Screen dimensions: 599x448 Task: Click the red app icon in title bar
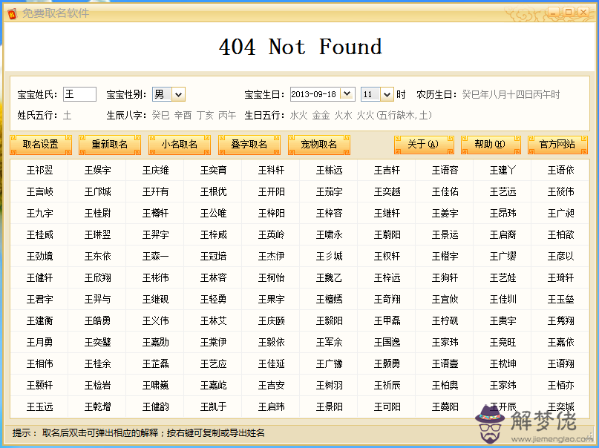point(10,13)
